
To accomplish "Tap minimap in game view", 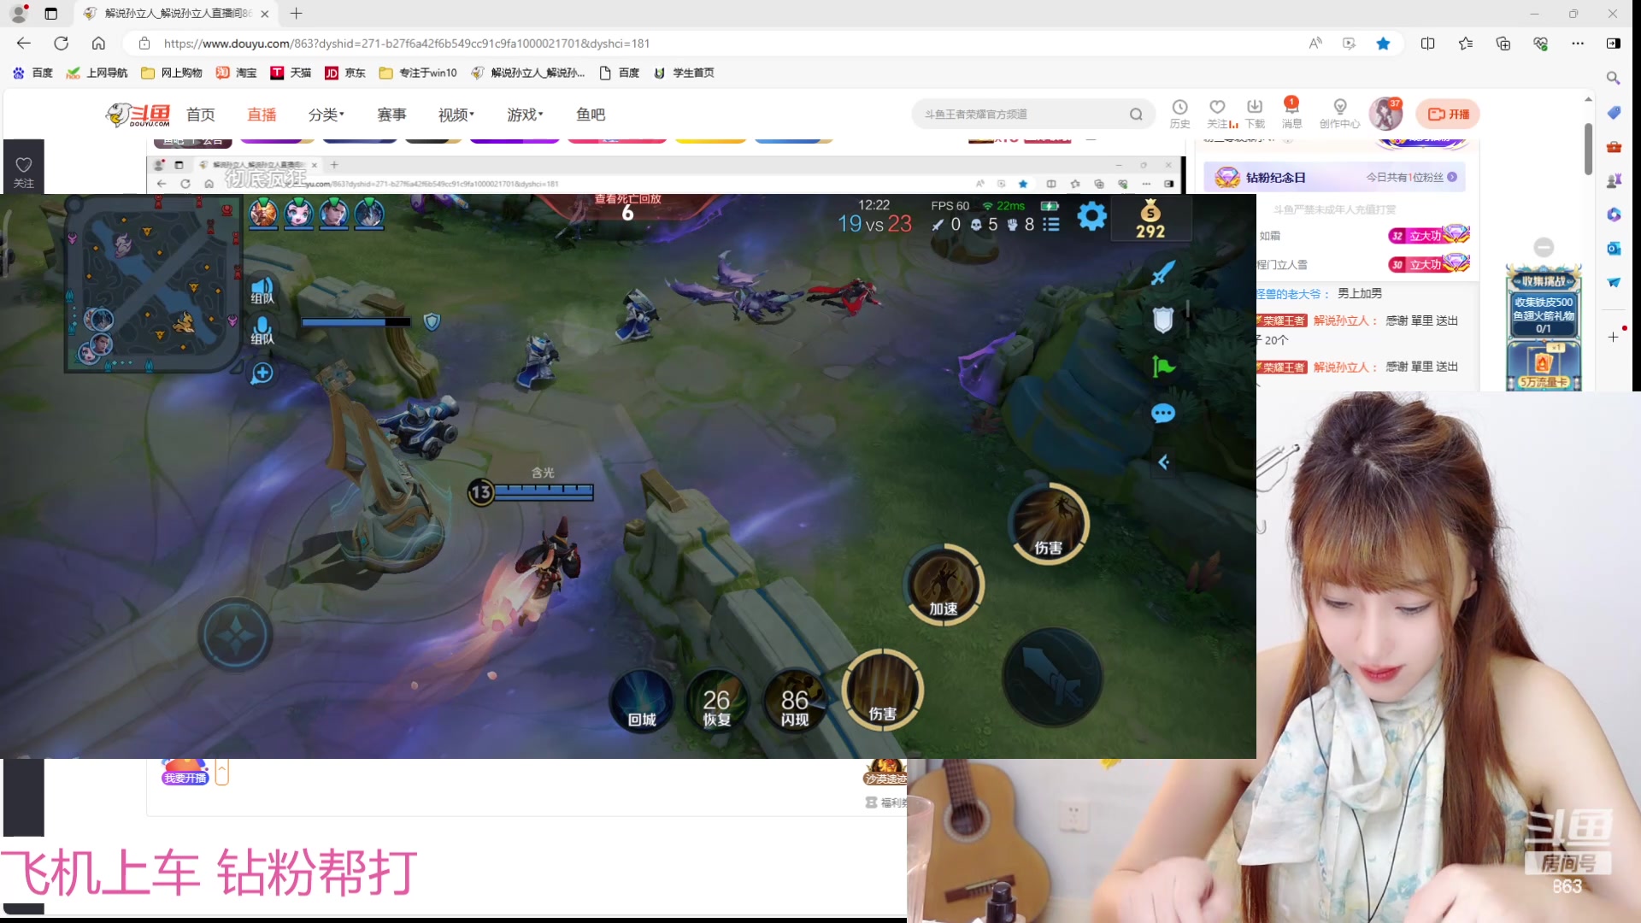I will click(154, 284).
